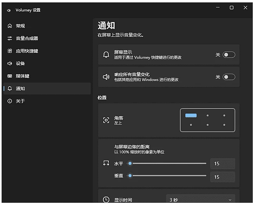Click the 与屏幕边缘的距离 label
The height and width of the screenshot is (204, 254).
click(132, 147)
